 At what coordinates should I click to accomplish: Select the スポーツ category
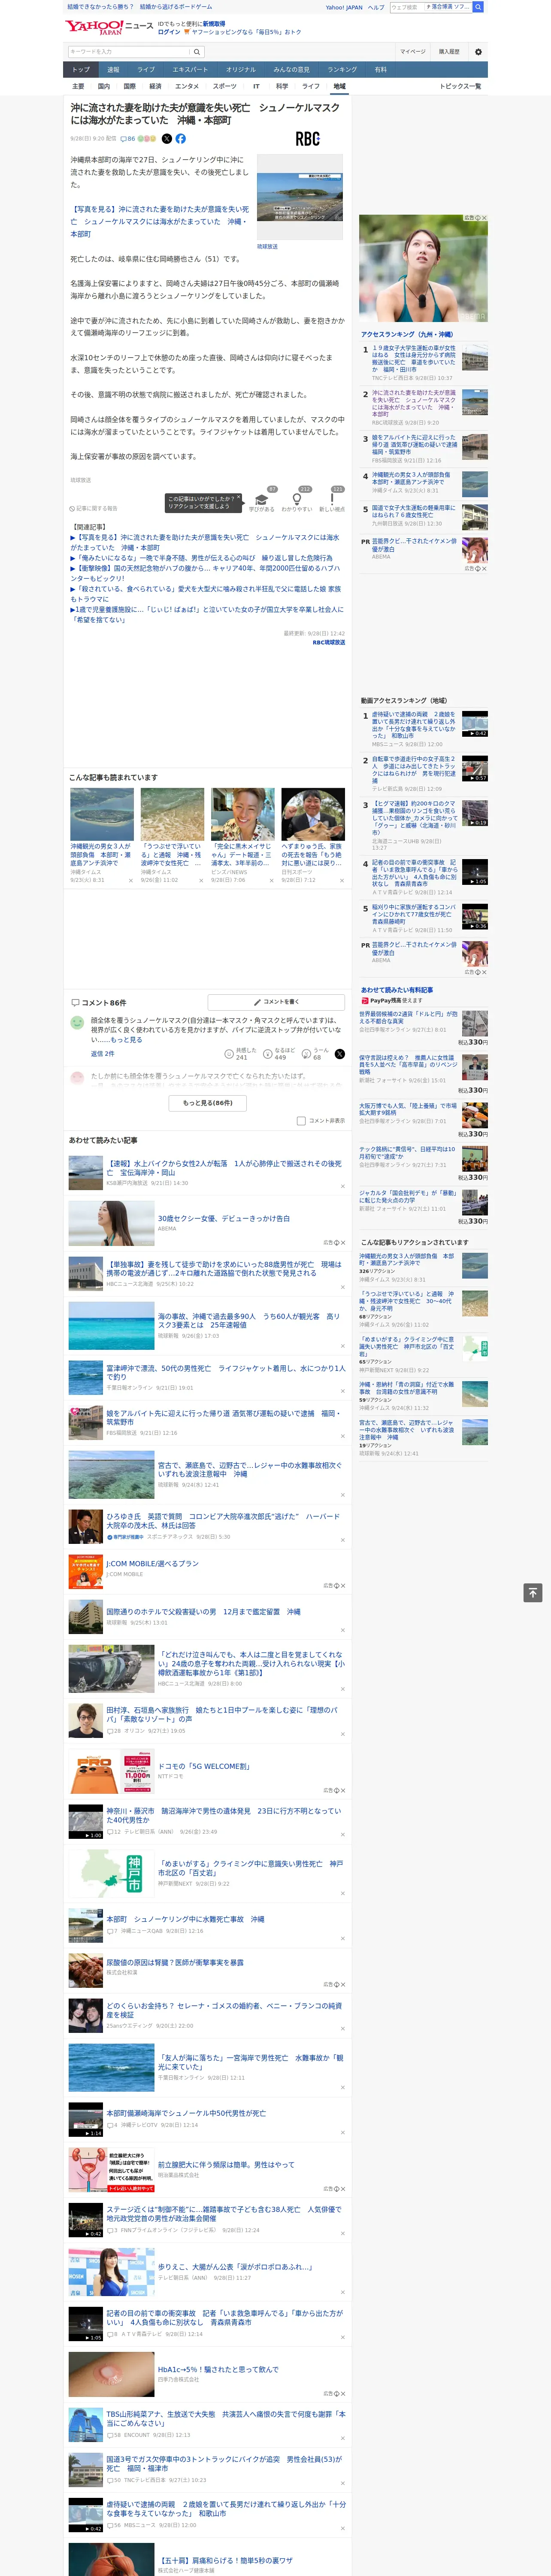tap(225, 86)
